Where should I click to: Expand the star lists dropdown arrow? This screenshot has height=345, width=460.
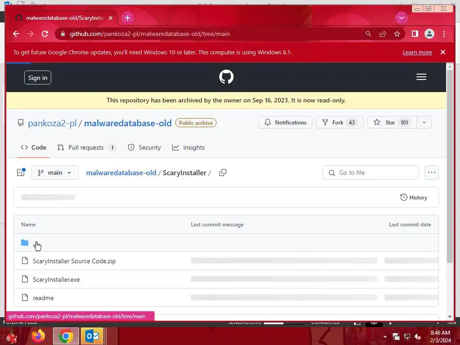(x=424, y=122)
